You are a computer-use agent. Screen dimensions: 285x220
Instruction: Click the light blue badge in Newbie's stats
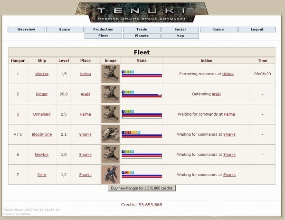pyautogui.click(x=133, y=151)
